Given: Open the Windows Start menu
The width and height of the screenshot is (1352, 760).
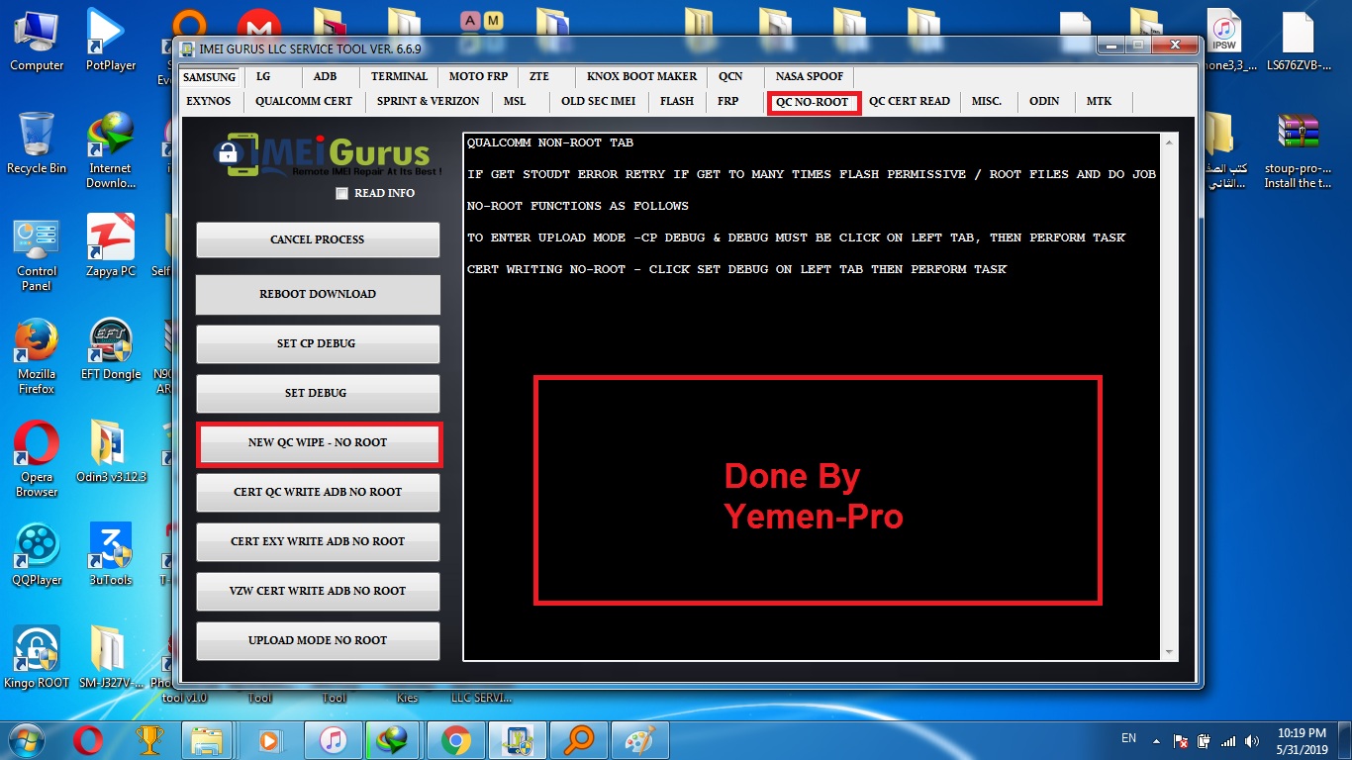Looking at the screenshot, I should tap(26, 739).
